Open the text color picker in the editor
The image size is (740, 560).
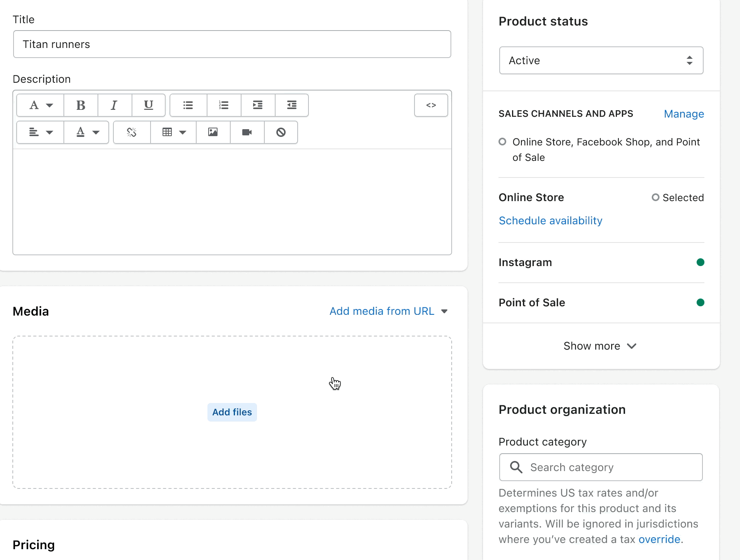tap(86, 132)
